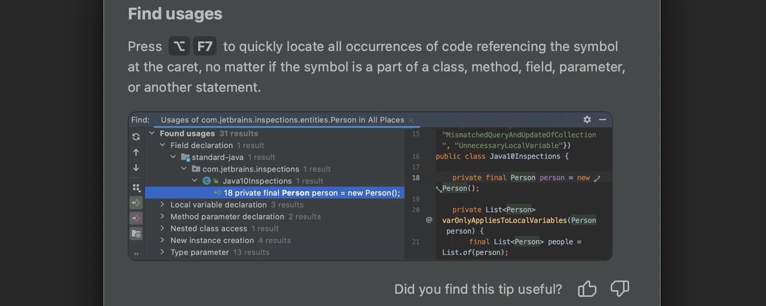Click the @ gutter icon near line 20
The image size is (766, 306).
pyautogui.click(x=429, y=220)
